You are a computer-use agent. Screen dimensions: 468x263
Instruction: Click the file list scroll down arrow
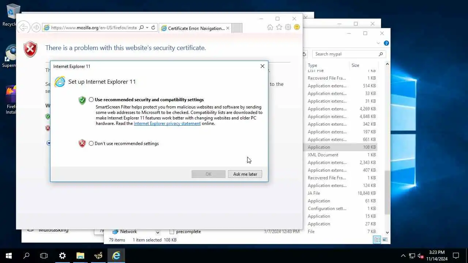coord(387,232)
